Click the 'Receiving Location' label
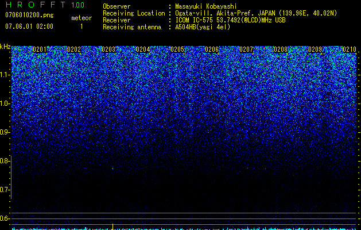The image size is (361, 230). point(134,13)
